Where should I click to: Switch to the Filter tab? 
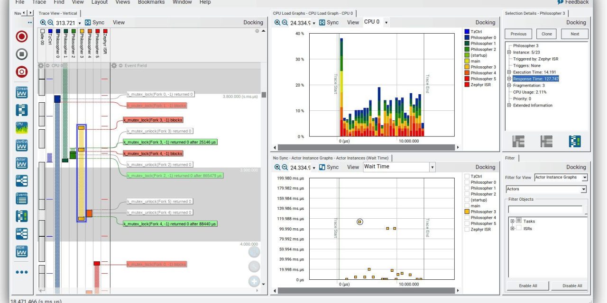coord(511,158)
